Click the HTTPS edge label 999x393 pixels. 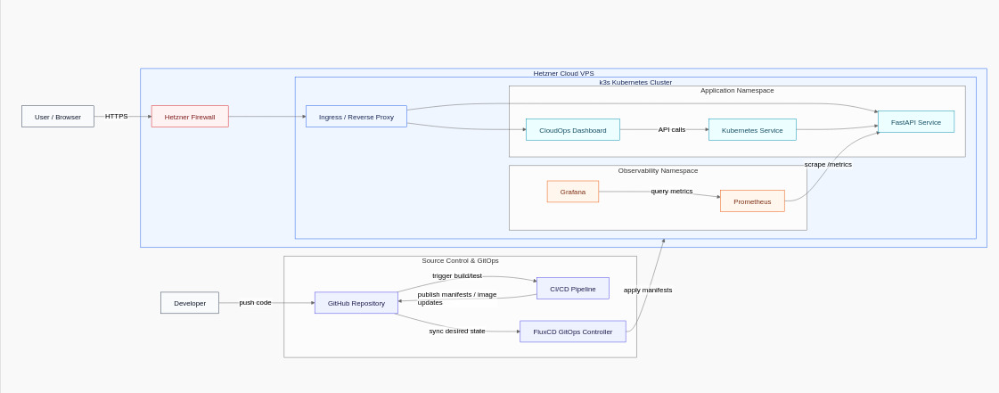coord(117,117)
